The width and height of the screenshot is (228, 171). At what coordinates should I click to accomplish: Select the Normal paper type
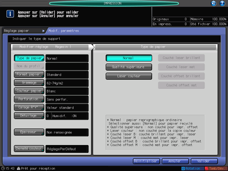click(129, 58)
